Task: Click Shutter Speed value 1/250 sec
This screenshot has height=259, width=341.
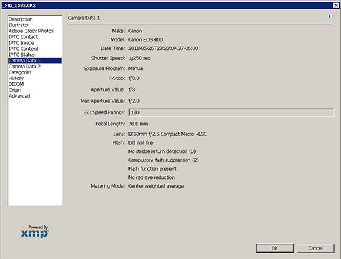Action: 139,58
